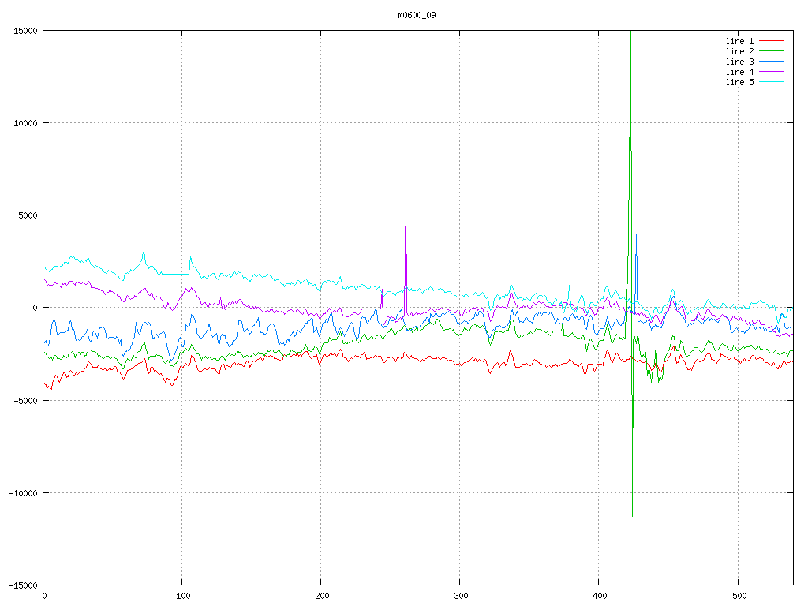Select the 'line 2' legend label
The height and width of the screenshot is (606, 808).
(x=739, y=51)
